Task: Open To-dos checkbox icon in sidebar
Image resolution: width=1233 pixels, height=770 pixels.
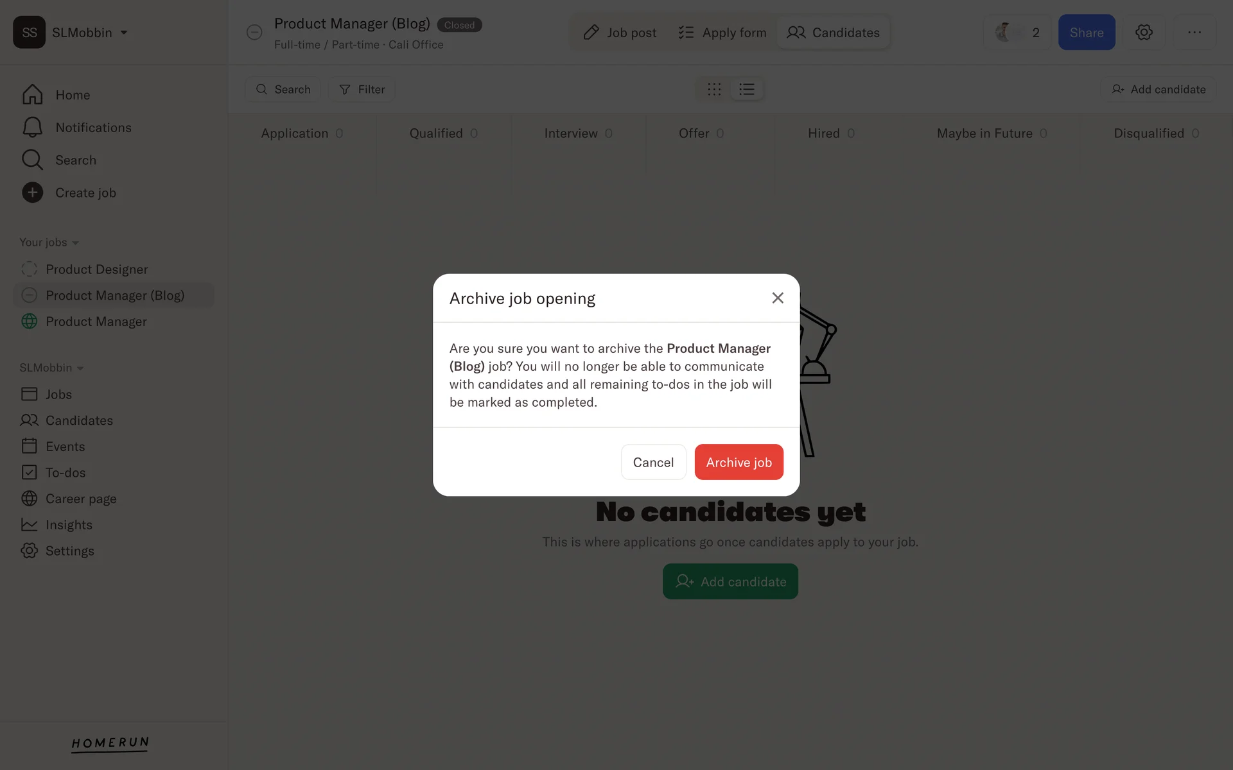Action: tap(29, 472)
